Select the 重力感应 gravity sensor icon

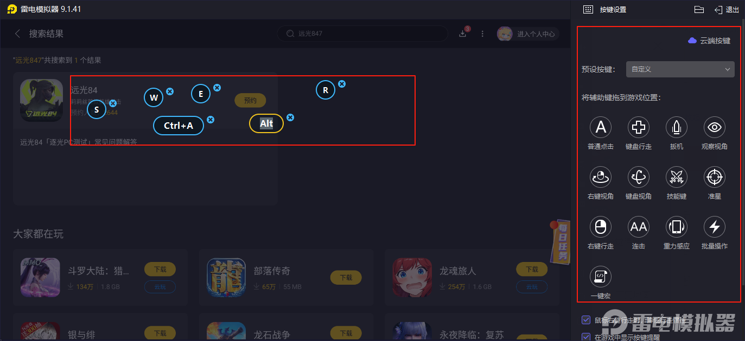pos(677,227)
